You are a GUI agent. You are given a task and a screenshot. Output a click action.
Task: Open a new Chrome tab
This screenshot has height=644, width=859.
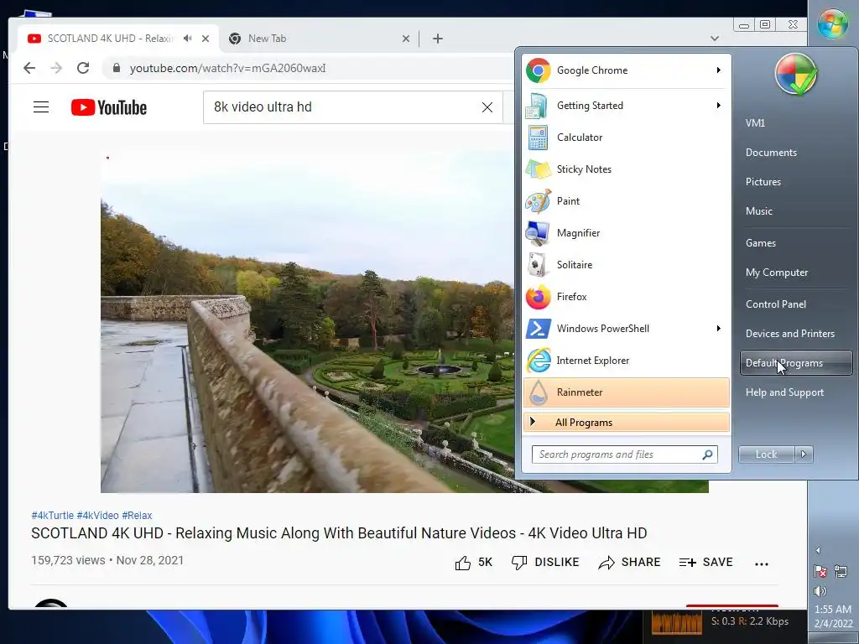point(438,39)
